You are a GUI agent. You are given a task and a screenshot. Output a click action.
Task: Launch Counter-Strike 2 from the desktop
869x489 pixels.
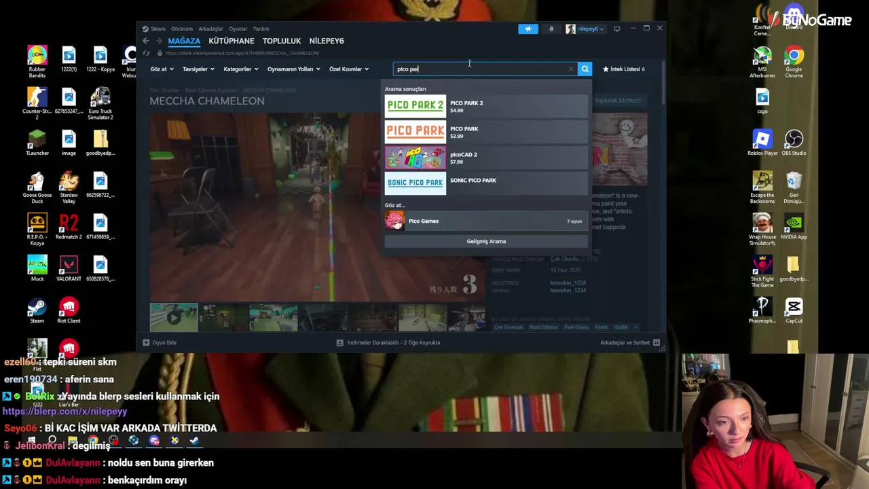coord(37,104)
